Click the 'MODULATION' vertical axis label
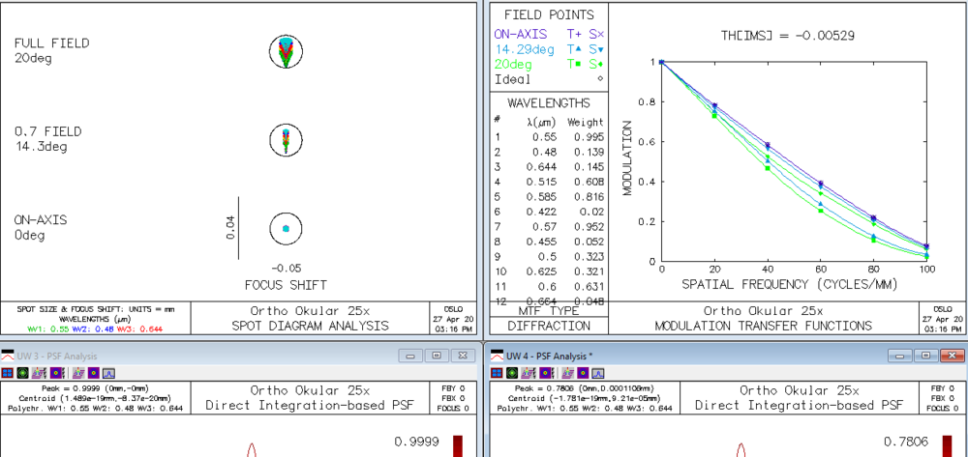 click(x=628, y=157)
